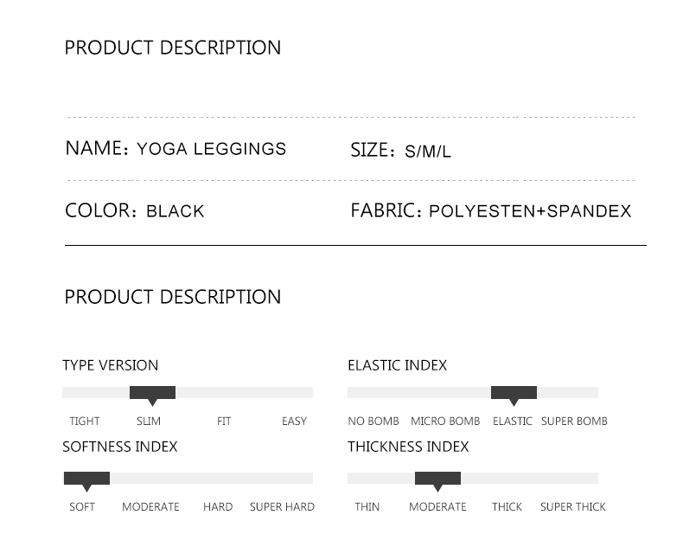The width and height of the screenshot is (683, 560).
Task: Click the Type Version slider dark marker
Action: [152, 393]
